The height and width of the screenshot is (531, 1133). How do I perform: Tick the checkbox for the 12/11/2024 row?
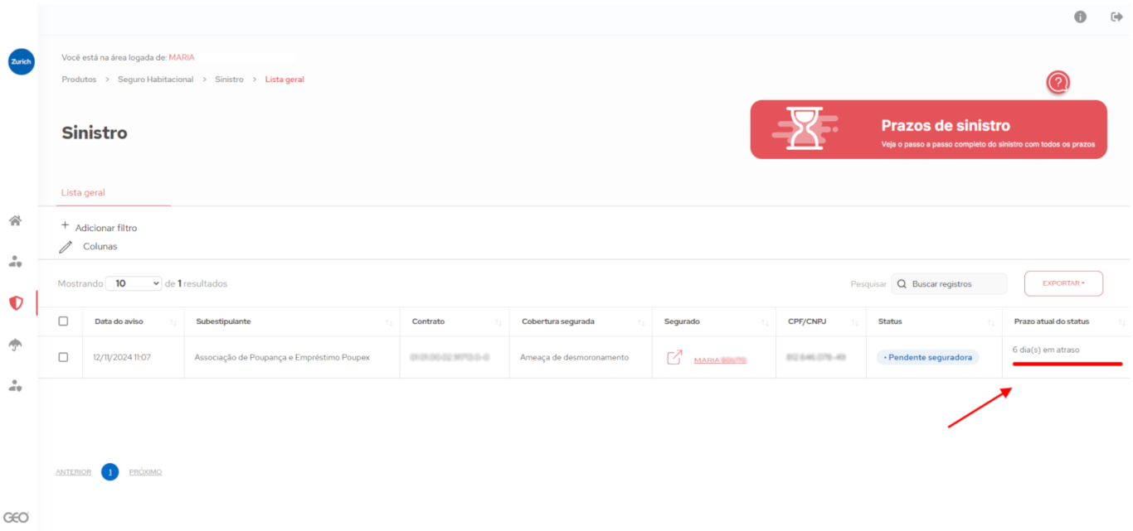coord(63,357)
